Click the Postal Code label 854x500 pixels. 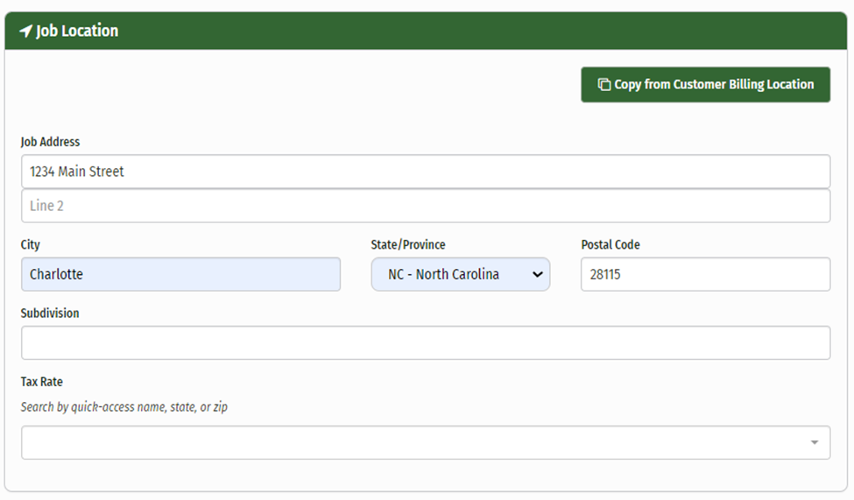pos(610,245)
